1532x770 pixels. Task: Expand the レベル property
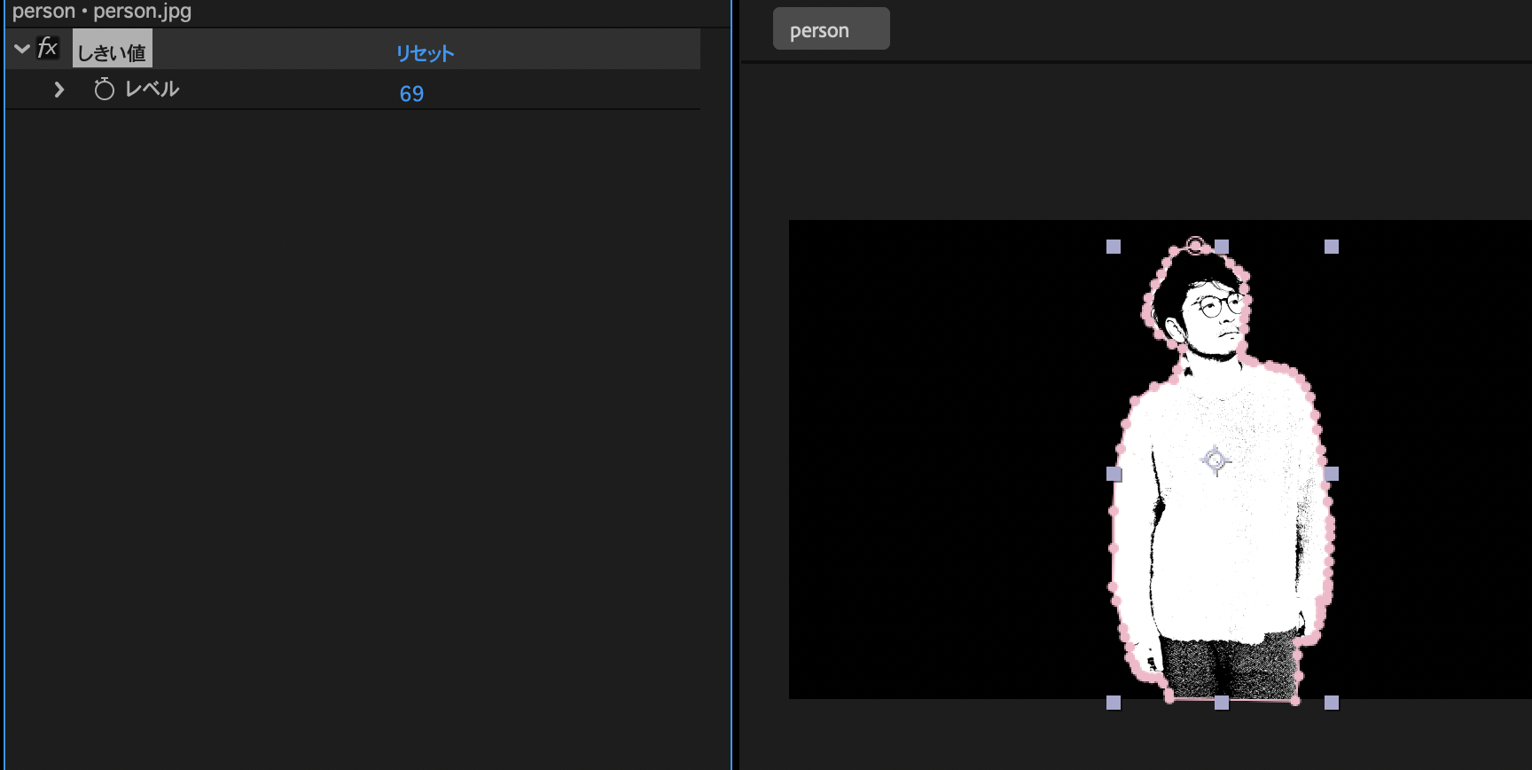pos(59,90)
